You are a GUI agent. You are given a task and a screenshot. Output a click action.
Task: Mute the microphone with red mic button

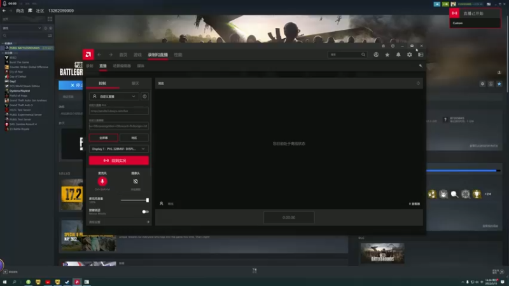click(102, 181)
